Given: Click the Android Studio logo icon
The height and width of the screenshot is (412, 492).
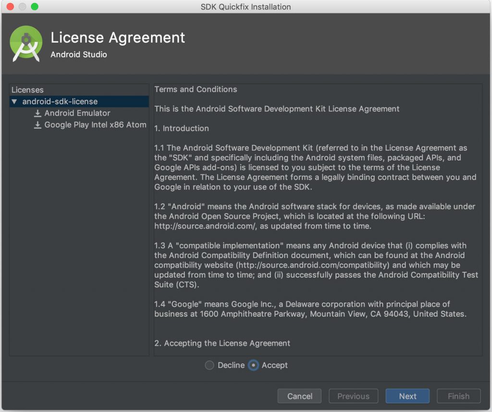Looking at the screenshot, I should pyautogui.click(x=26, y=44).
